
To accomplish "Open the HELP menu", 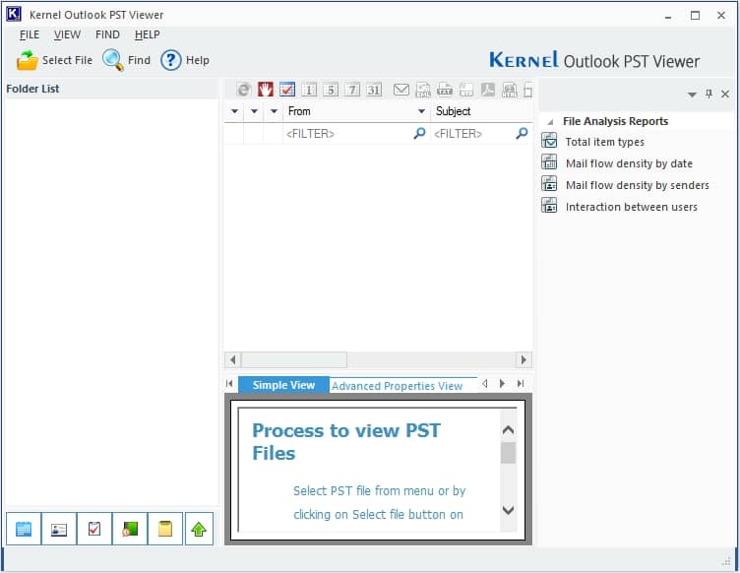I will (x=148, y=34).
